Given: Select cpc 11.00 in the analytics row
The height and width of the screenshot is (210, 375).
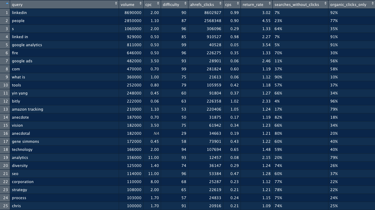Looking at the screenshot, I should point(154,157).
